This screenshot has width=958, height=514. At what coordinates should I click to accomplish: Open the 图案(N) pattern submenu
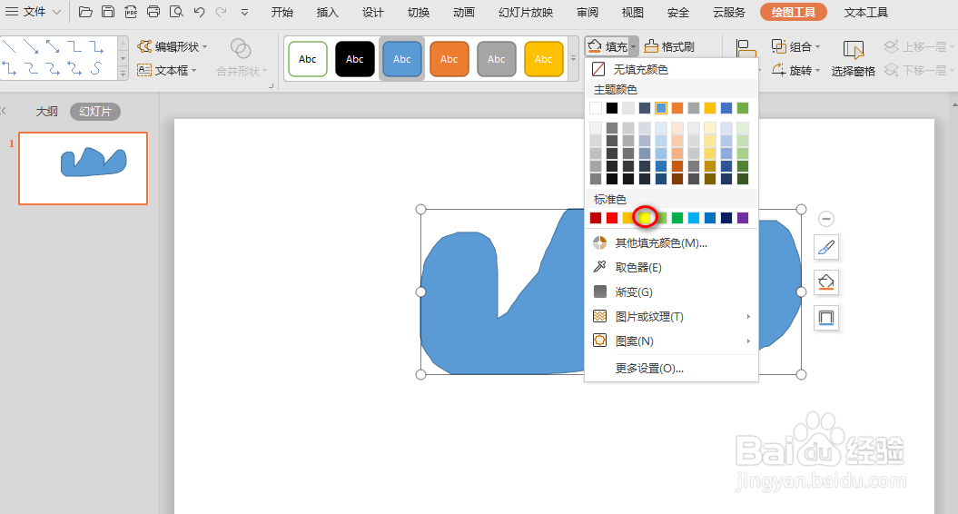[671, 341]
